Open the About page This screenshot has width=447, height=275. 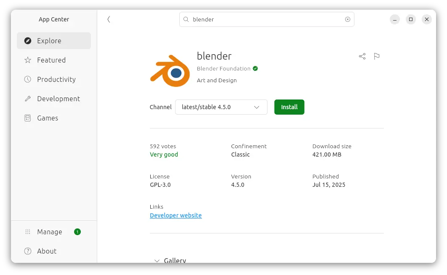click(x=54, y=251)
